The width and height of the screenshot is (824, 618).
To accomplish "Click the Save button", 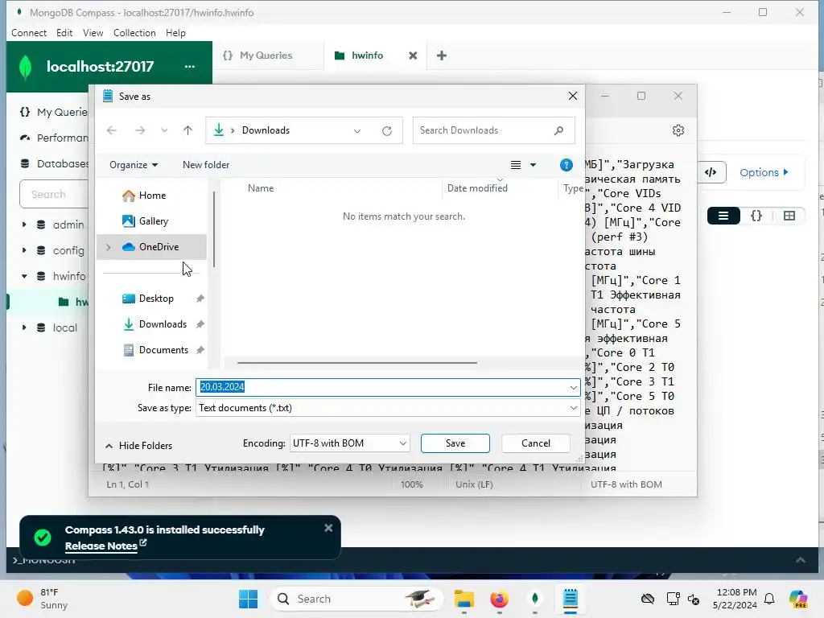I will 455,443.
